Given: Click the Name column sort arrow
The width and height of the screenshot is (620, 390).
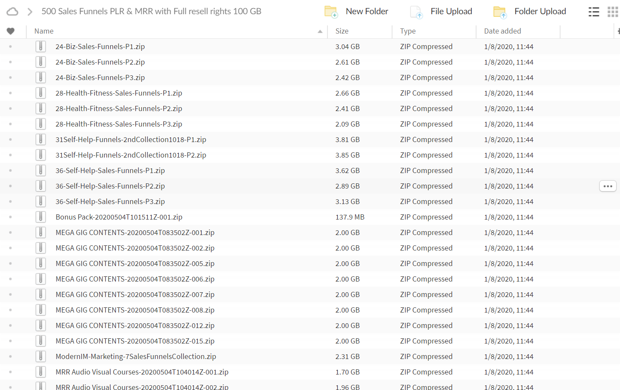Looking at the screenshot, I should 320,31.
